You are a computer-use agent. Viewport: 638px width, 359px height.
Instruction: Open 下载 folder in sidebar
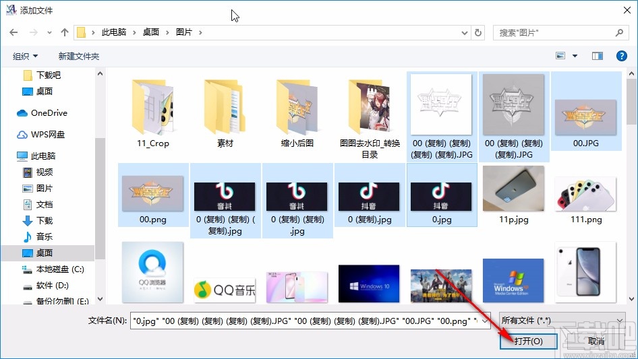pyautogui.click(x=38, y=221)
